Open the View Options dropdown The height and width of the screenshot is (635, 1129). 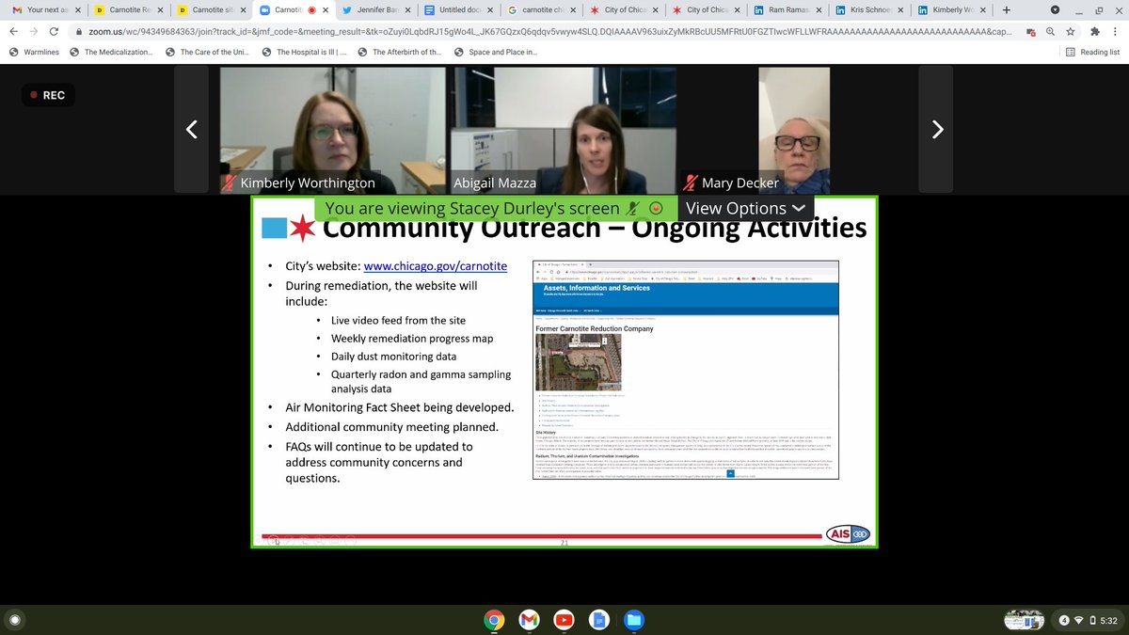(x=745, y=208)
